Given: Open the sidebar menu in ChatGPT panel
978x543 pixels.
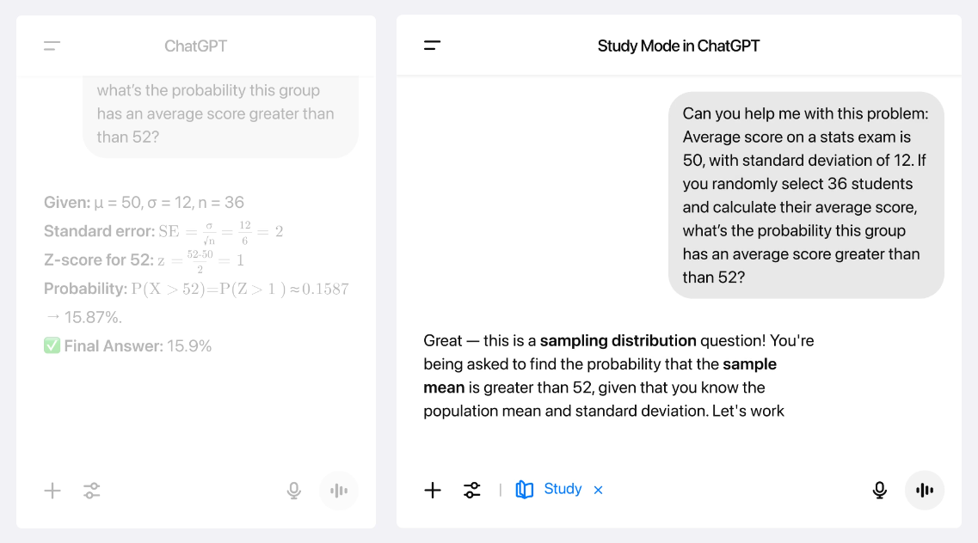Looking at the screenshot, I should click(x=52, y=46).
